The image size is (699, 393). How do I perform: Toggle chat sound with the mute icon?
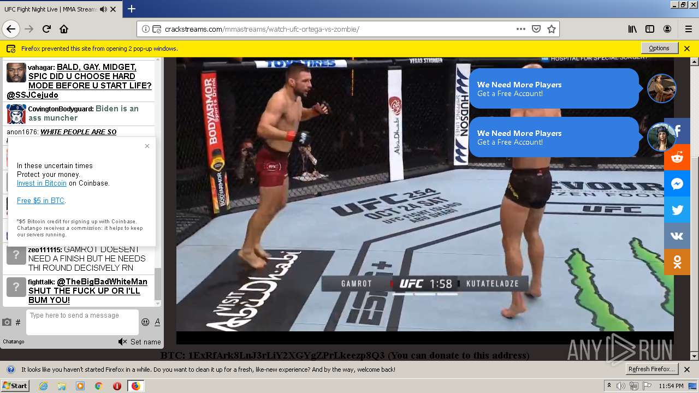click(122, 342)
